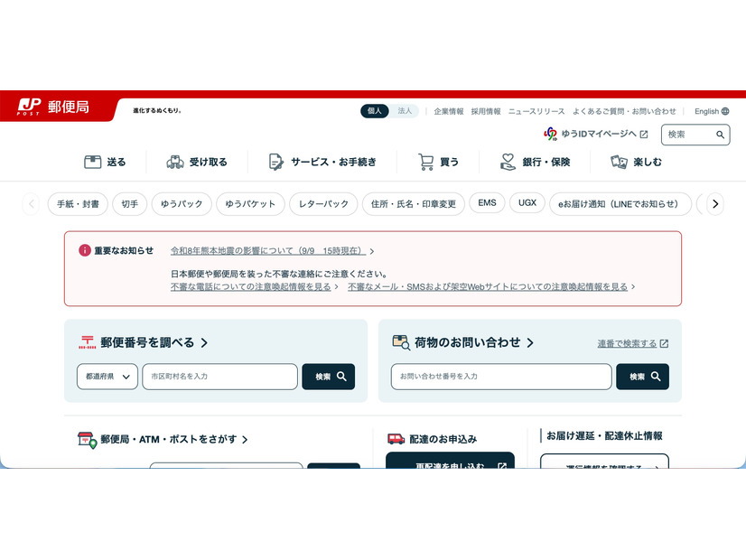The image size is (746, 560).
Task: Click the ゆうID colorful logo icon
Action: pyautogui.click(x=550, y=134)
